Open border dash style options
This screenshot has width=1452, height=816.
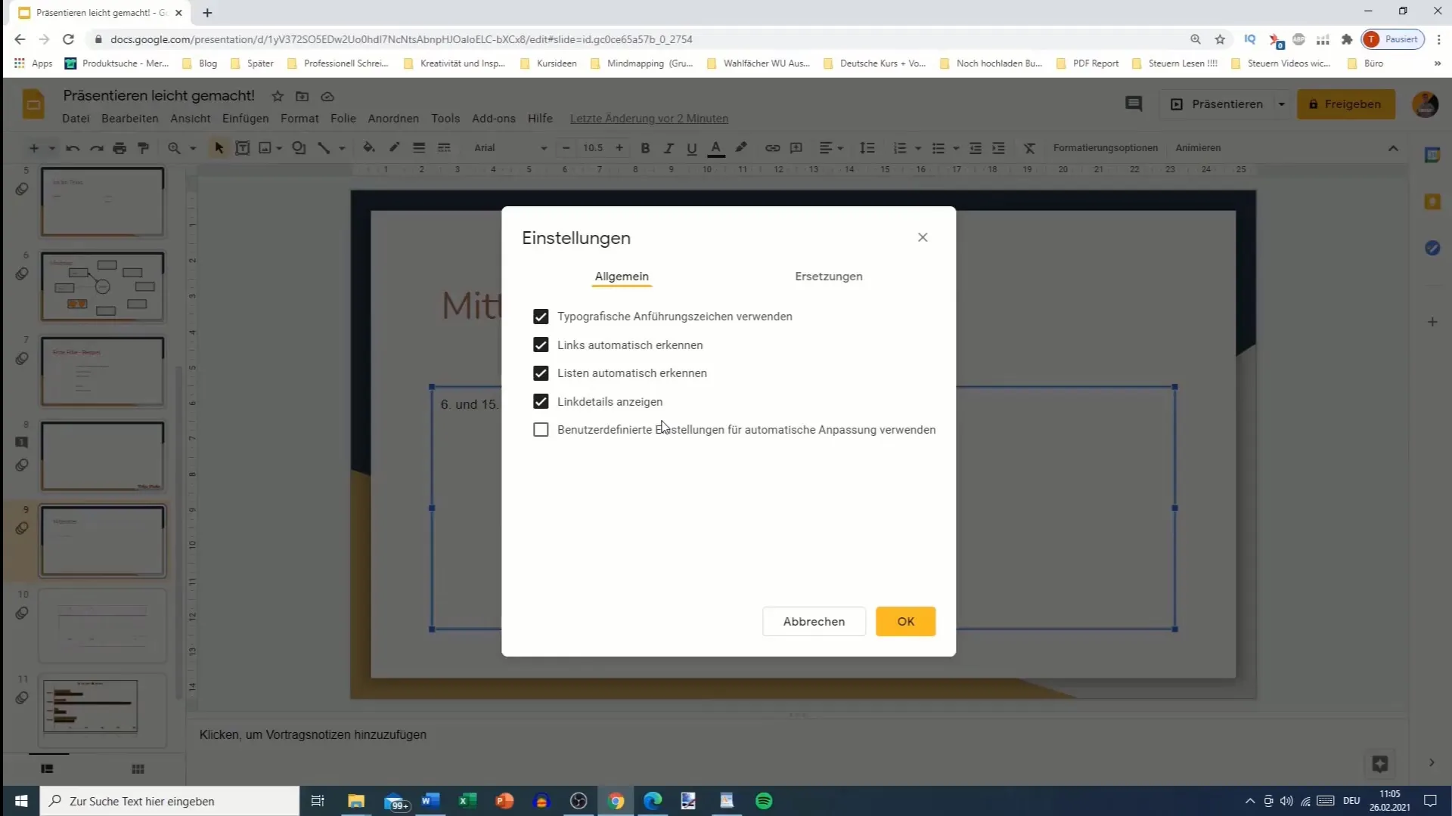point(444,148)
